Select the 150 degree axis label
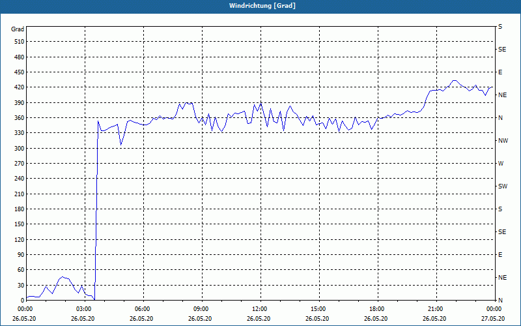 point(20,224)
